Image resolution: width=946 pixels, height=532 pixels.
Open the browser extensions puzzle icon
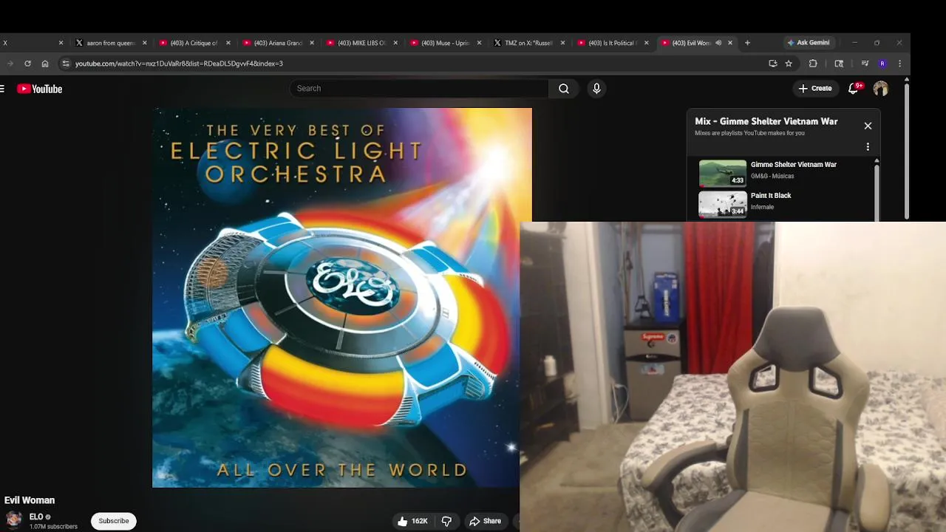[x=813, y=64]
